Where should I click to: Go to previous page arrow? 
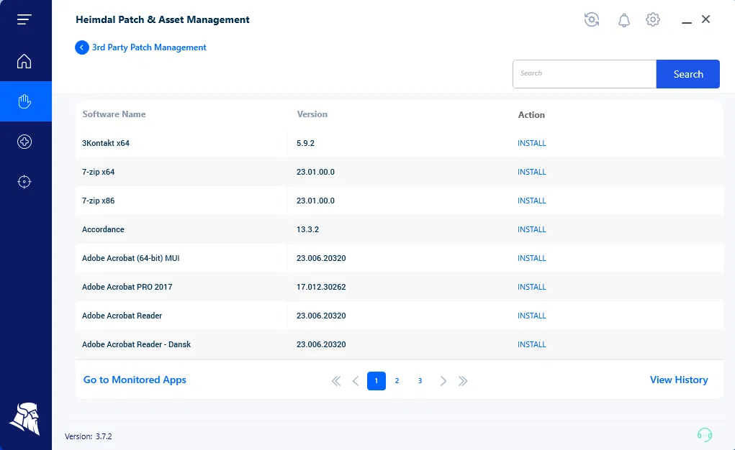pos(356,381)
